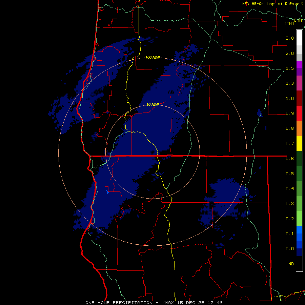Click the OHA product label
Viewport: 305px width, 305px height.
[x=298, y=20]
